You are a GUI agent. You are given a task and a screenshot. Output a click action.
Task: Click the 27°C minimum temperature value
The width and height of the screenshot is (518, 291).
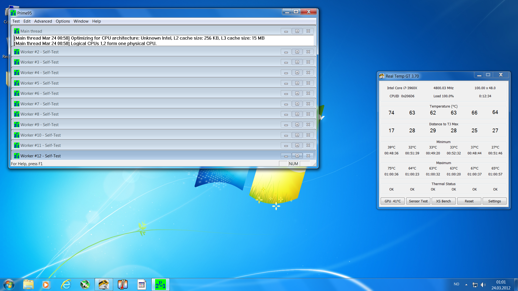click(495, 147)
